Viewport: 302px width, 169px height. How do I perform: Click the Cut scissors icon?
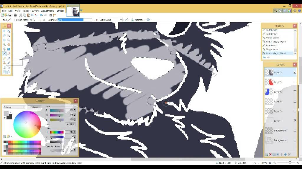[21, 15]
